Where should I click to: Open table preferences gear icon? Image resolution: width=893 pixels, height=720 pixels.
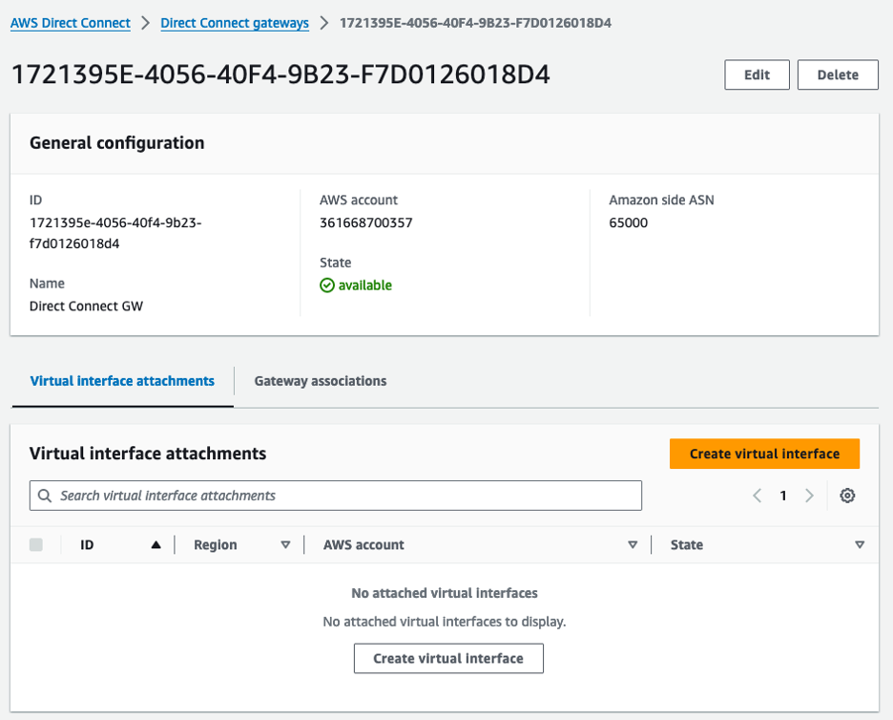tap(847, 496)
